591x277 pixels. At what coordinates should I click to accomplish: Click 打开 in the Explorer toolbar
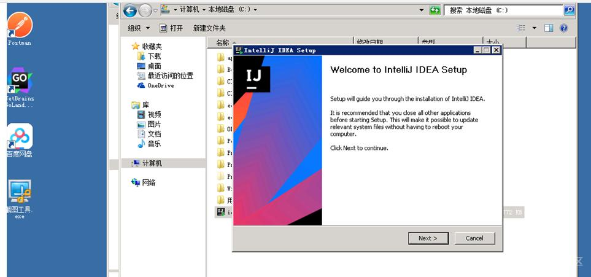[171, 28]
